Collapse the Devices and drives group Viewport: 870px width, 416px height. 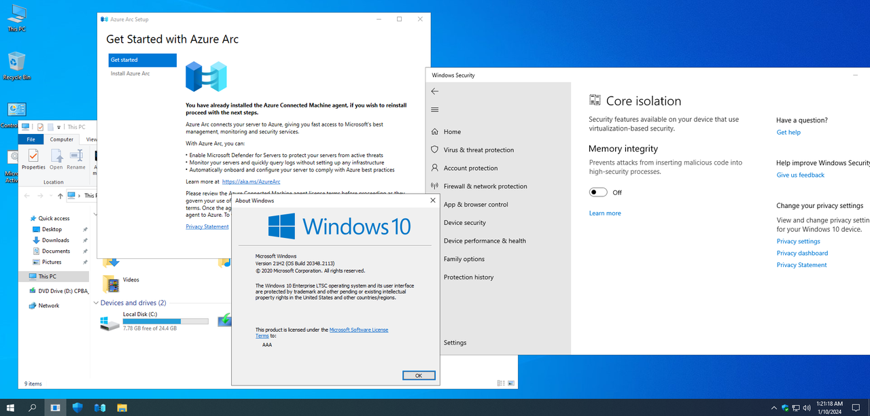point(97,303)
